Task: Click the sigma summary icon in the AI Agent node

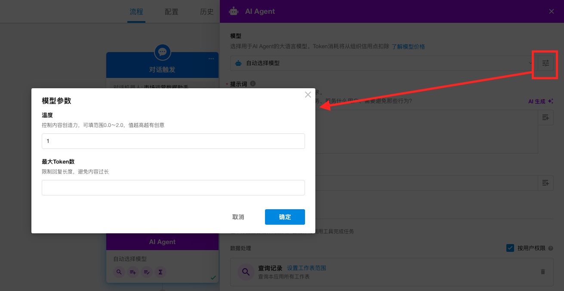Action: [160, 272]
